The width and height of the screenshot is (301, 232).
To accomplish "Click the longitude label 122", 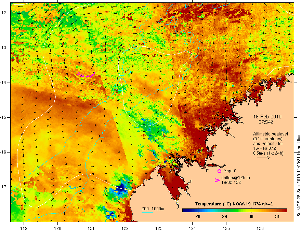I will [125, 228].
